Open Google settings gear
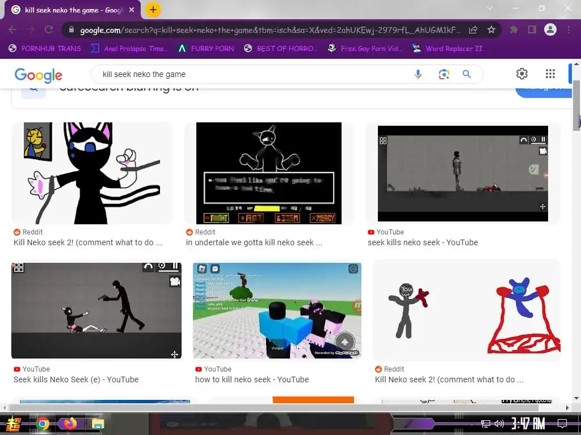 [x=522, y=74]
